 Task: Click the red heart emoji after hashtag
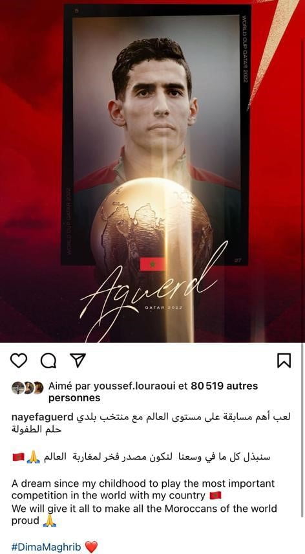[91, 548]
